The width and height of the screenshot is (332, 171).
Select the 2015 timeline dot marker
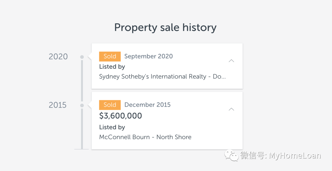[82, 105]
